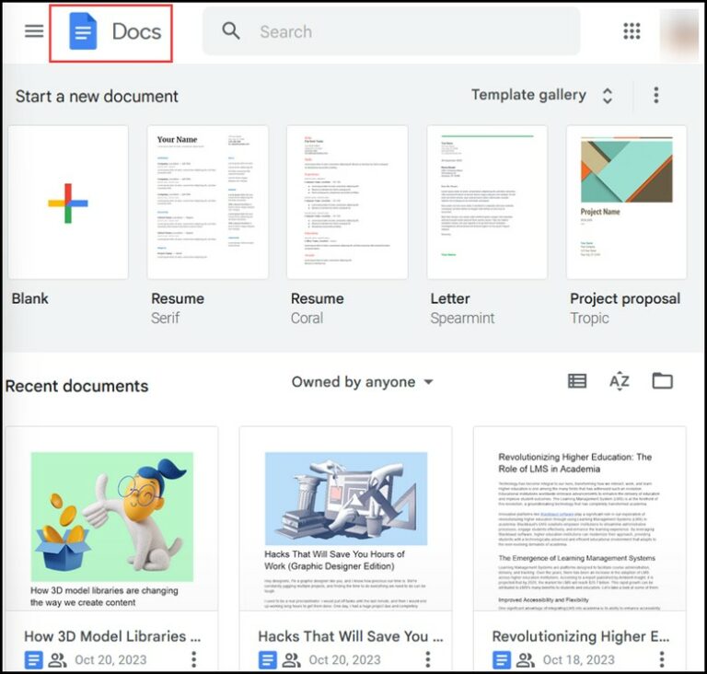Switch to list view layout
This screenshot has height=674, width=707.
(x=577, y=381)
